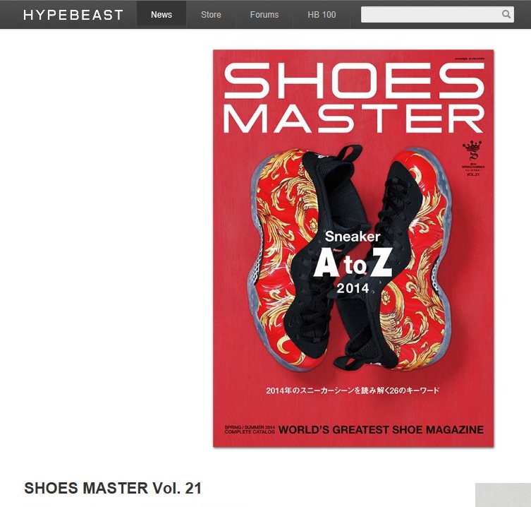Select the News tab in the navigation
Viewport: 531px width, 507px height.
(161, 15)
